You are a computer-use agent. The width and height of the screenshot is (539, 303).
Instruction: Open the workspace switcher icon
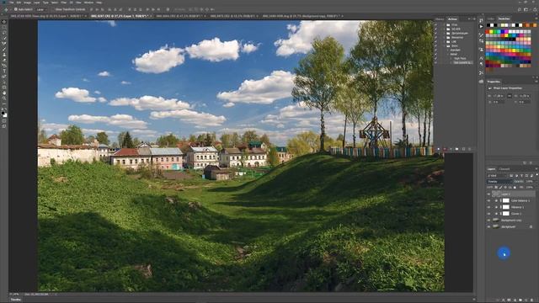[526, 9]
